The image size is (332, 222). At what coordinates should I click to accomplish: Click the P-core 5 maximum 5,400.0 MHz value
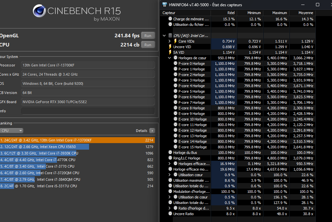277,91
